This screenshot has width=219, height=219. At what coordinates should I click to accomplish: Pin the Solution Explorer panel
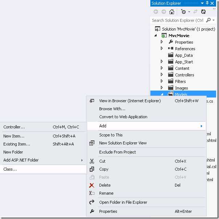[x=207, y=3]
